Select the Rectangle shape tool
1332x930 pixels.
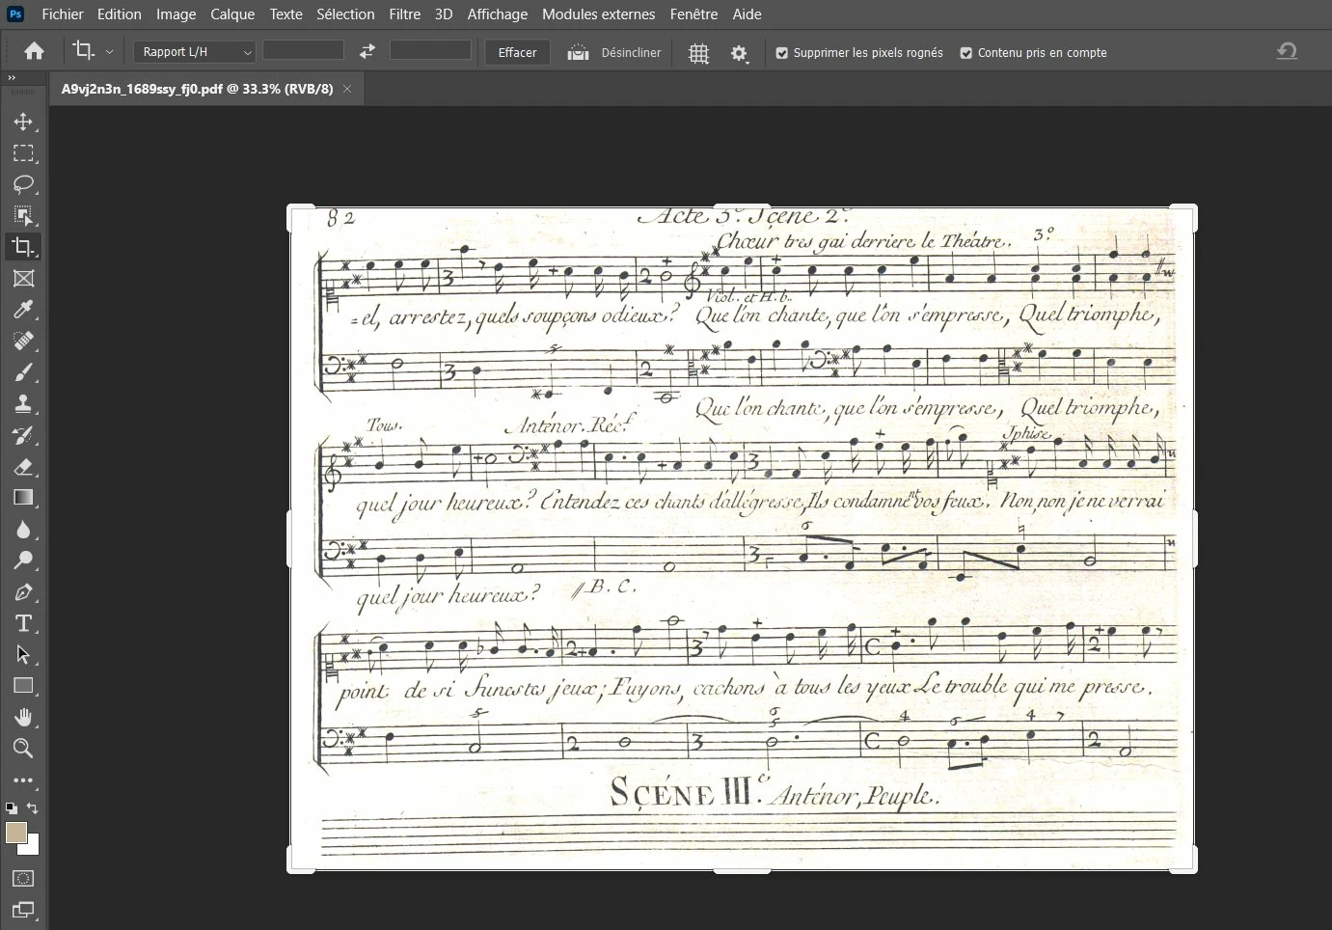[x=23, y=686]
